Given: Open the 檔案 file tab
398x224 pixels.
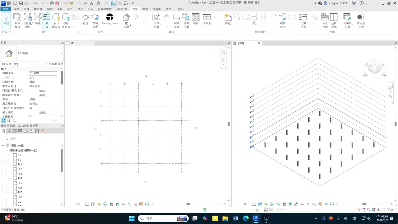Looking at the screenshot, I should click(x=6, y=9).
